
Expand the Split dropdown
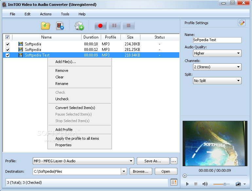[217, 81]
